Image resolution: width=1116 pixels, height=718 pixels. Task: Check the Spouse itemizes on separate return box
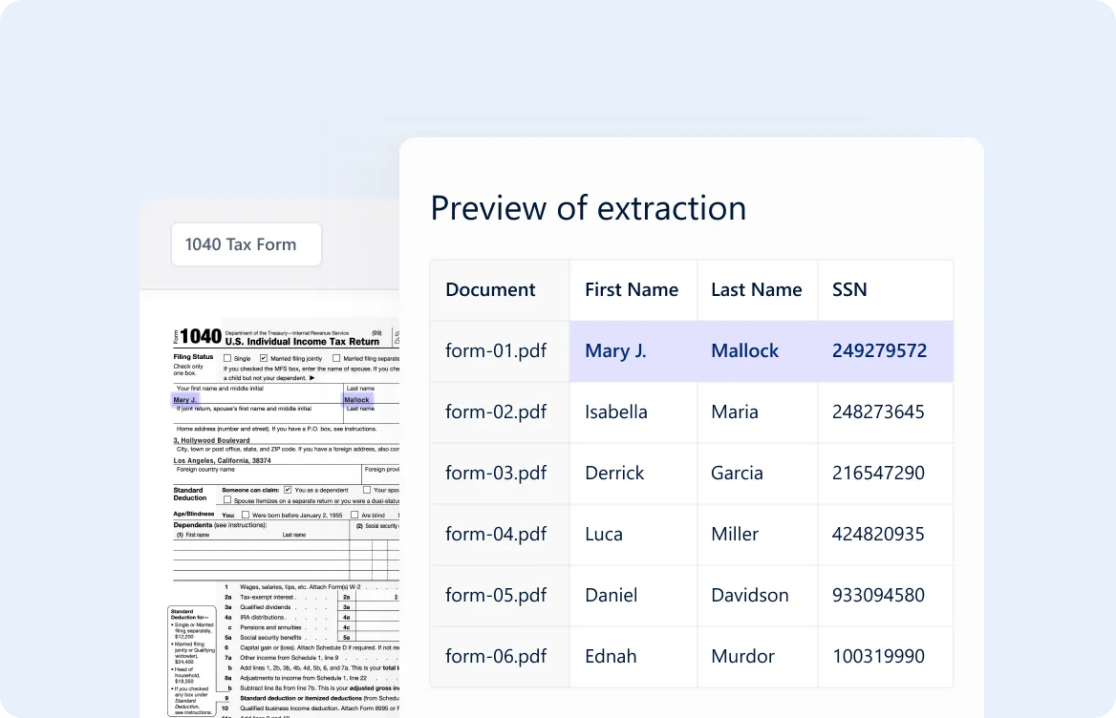227,499
